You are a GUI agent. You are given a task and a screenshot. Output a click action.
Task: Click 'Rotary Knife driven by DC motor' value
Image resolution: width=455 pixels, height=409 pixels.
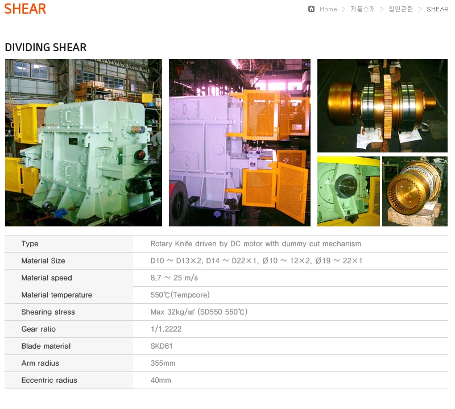pos(255,244)
